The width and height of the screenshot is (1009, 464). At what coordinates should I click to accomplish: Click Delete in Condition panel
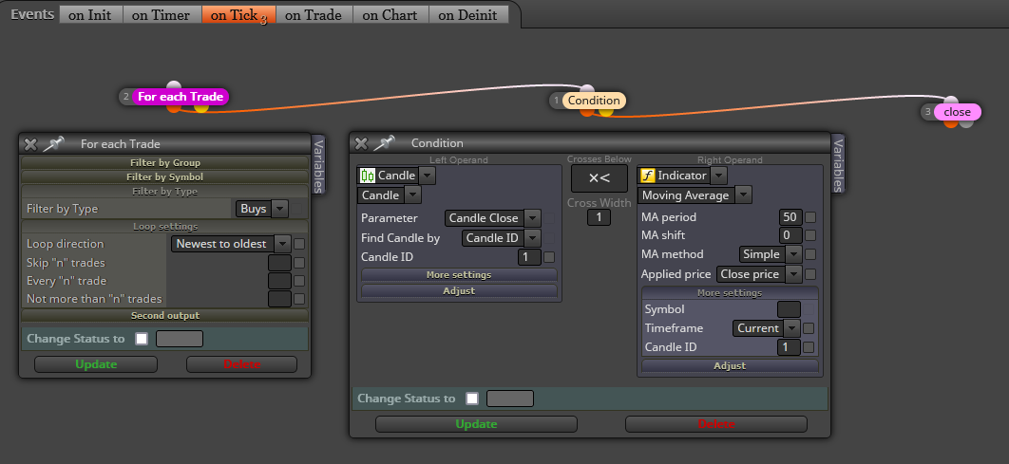(x=716, y=424)
